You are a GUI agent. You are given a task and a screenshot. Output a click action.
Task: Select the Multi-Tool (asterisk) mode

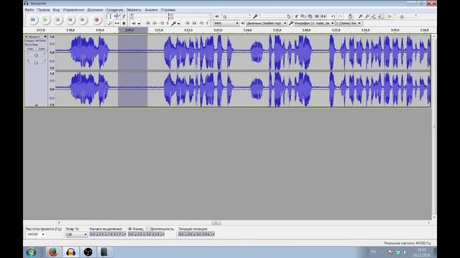(124, 23)
